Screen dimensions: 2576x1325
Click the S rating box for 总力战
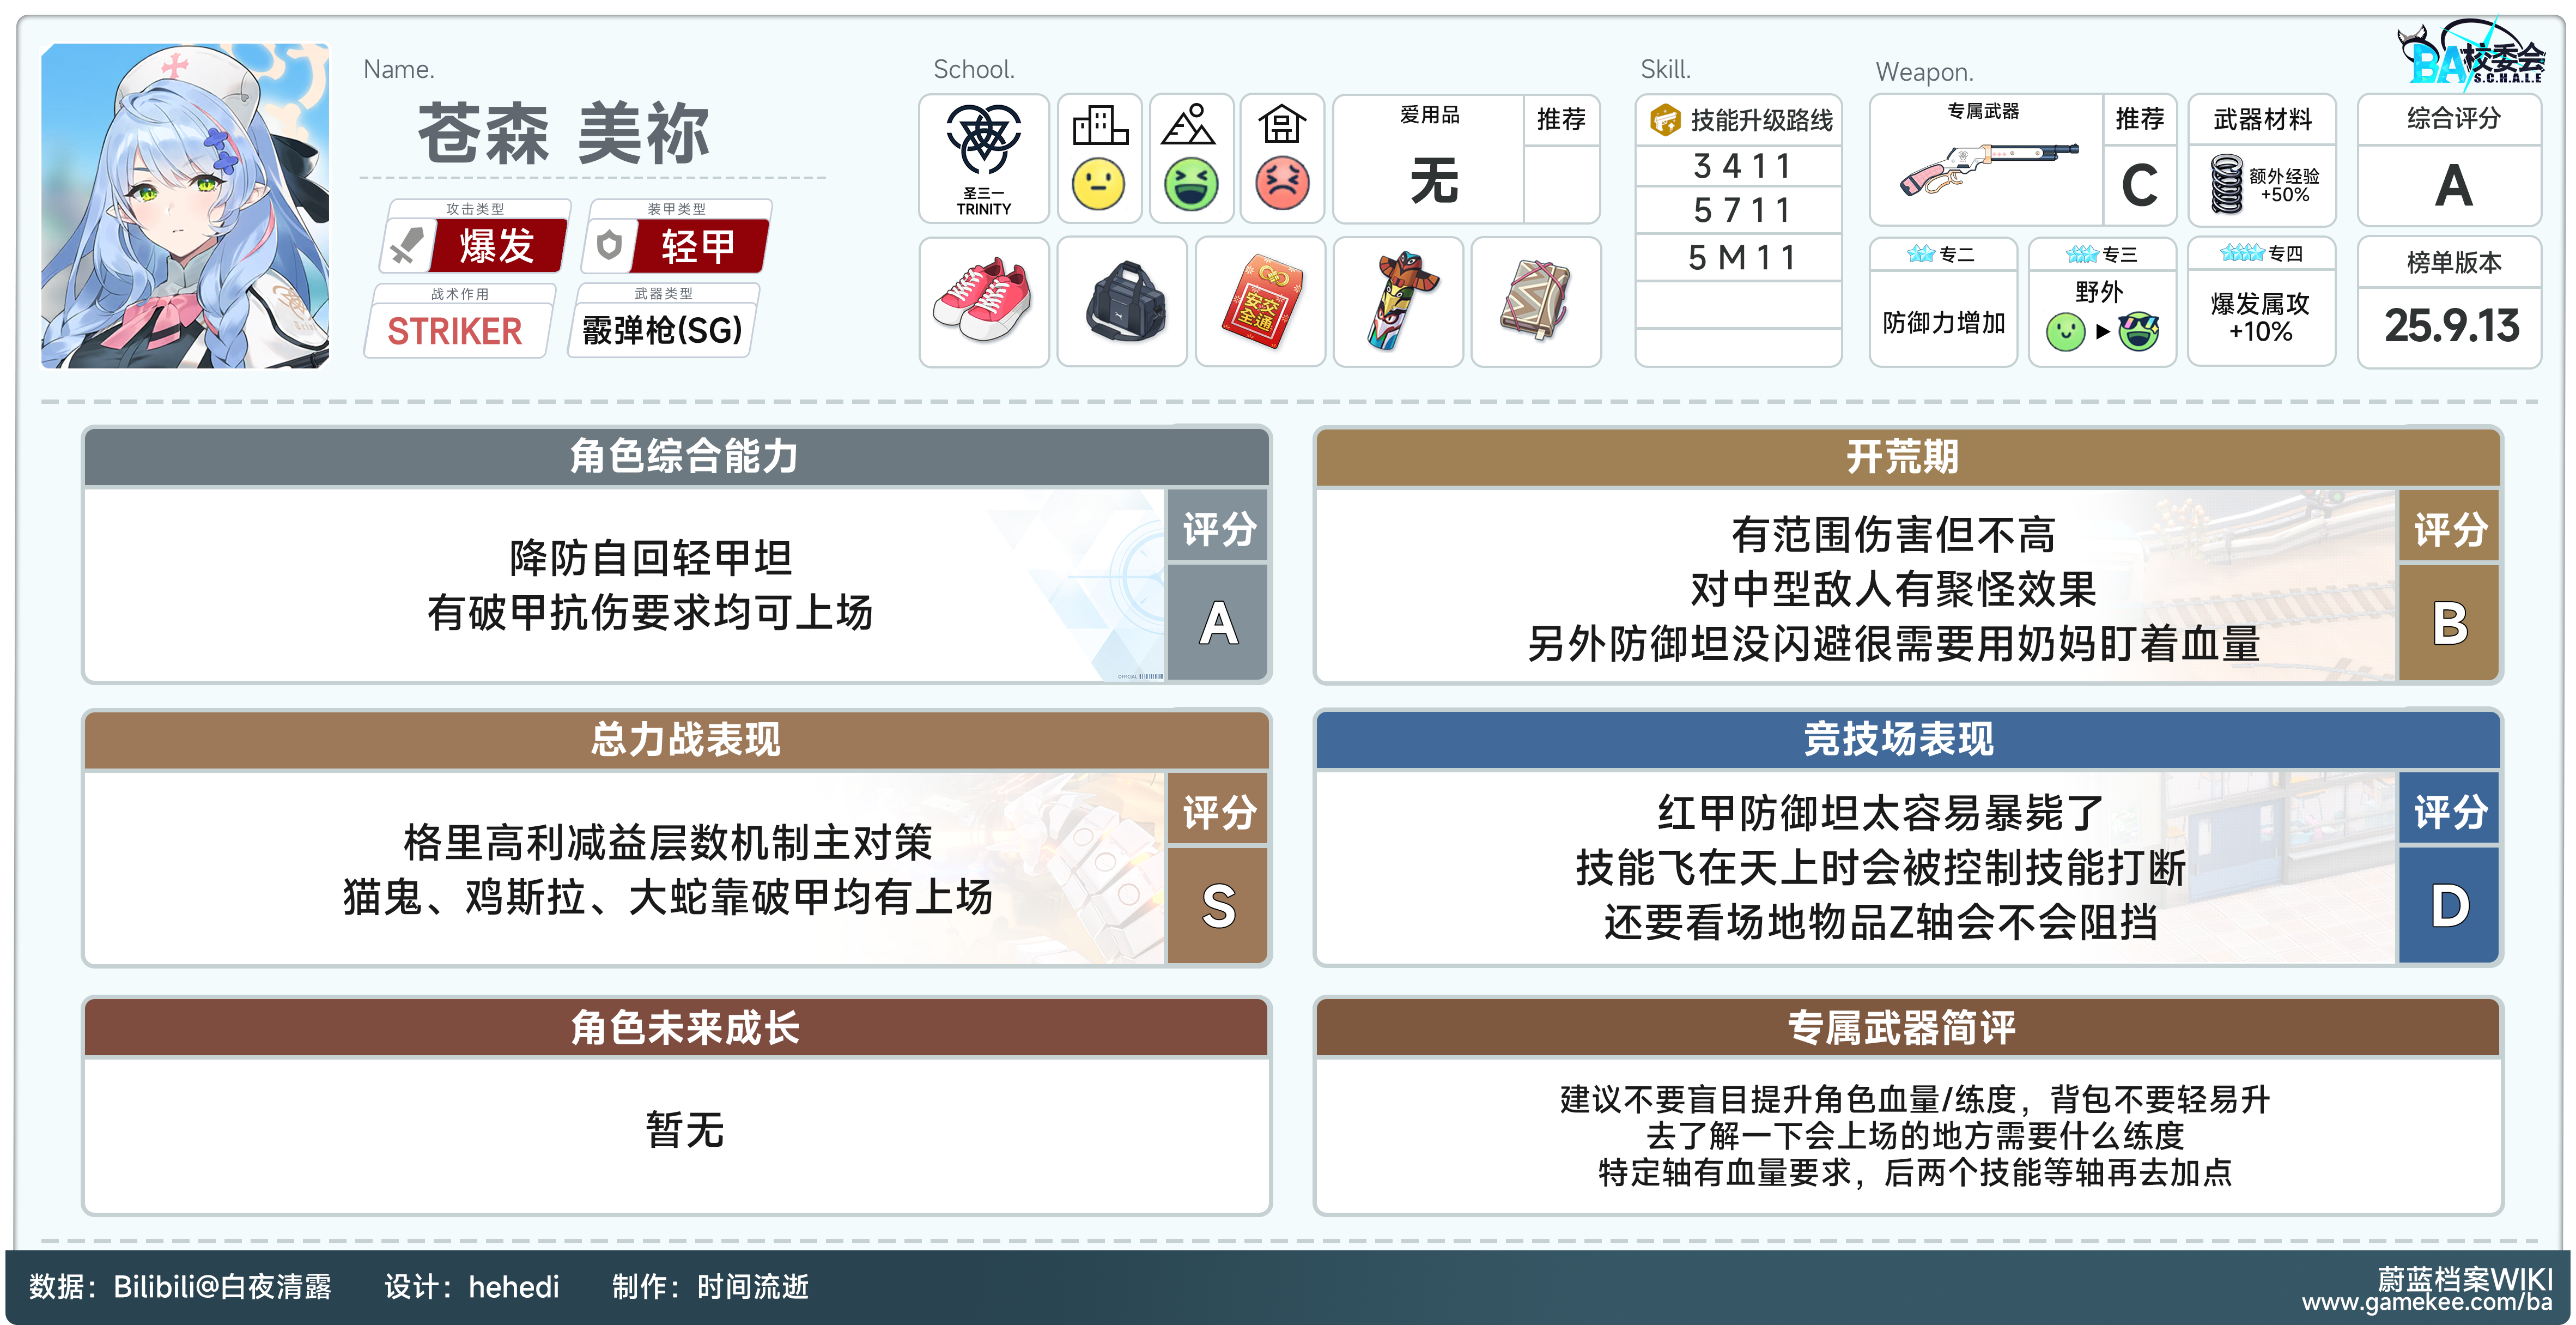tap(1217, 905)
